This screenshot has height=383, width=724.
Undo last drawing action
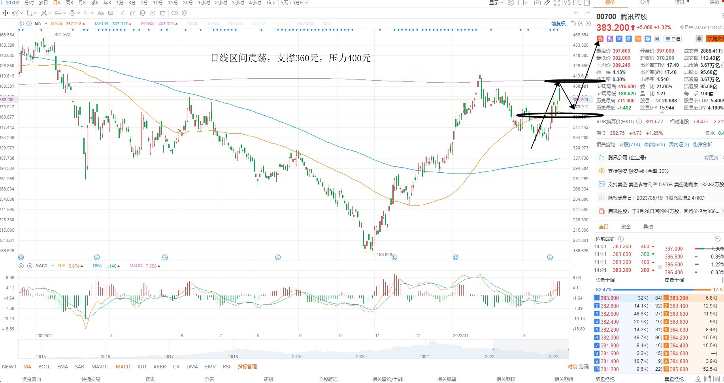(x=577, y=13)
